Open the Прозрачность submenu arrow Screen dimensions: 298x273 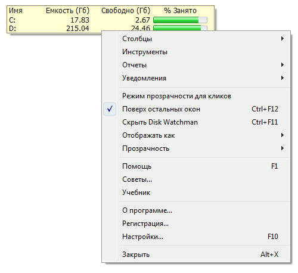pos(283,148)
